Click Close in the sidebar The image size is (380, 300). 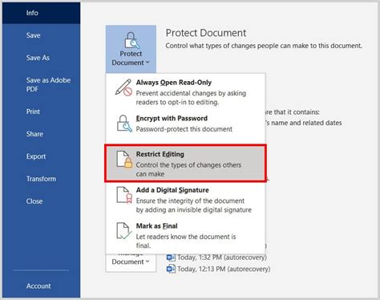point(34,201)
